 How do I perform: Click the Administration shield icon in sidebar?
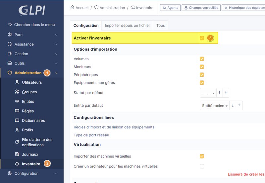[x=10, y=72]
